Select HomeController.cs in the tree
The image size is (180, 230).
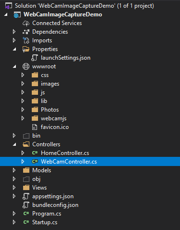click(65, 153)
